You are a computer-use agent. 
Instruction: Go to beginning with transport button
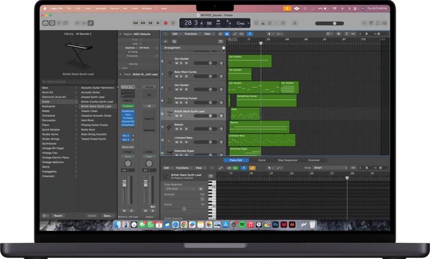coord(151,23)
